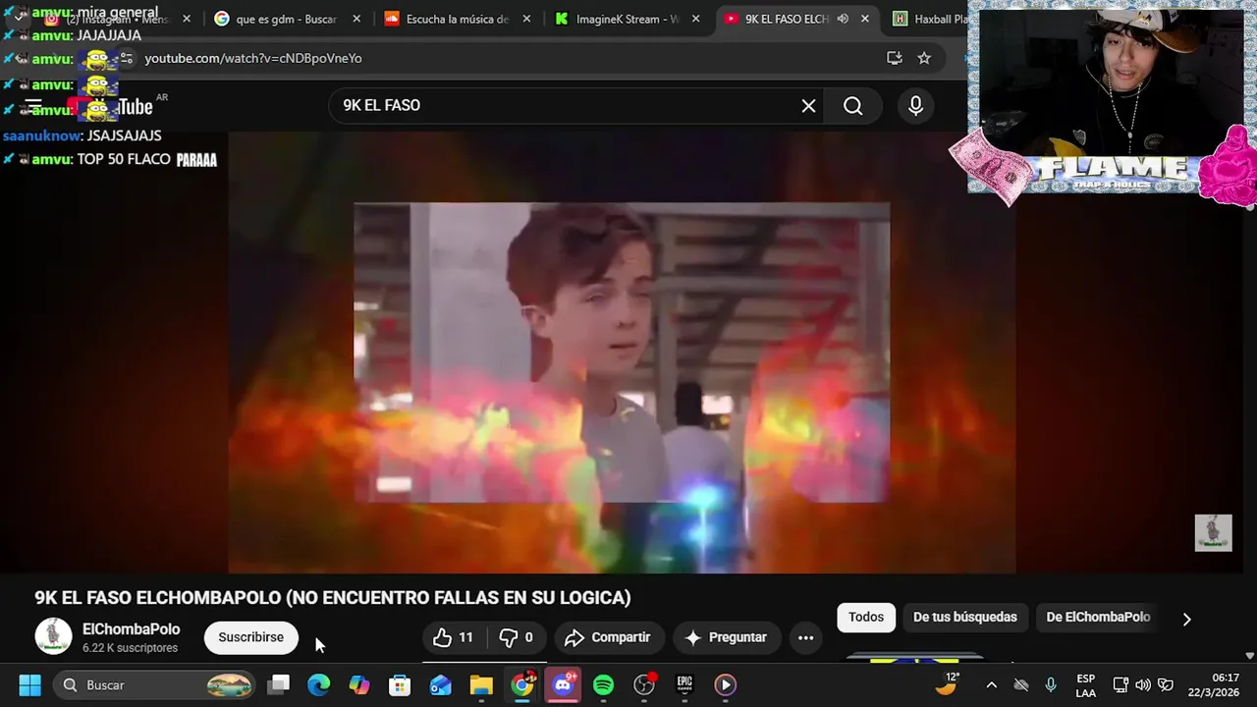Screen dimensions: 1257x707
Task: Close the Instagram tab
Action: pos(187,19)
